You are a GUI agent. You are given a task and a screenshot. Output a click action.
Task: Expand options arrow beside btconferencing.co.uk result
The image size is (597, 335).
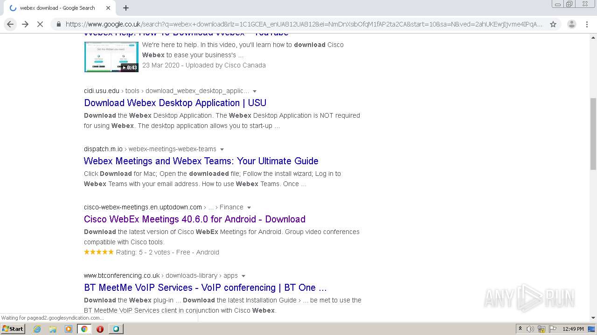[243, 276]
